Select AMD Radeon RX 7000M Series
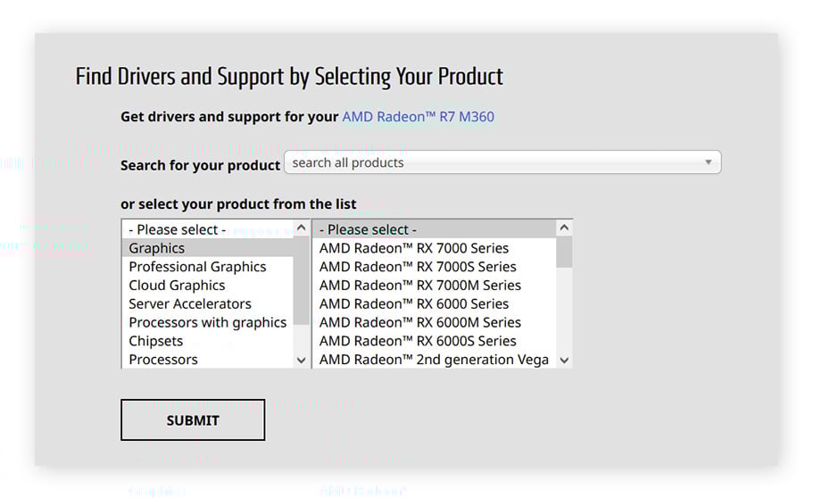This screenshot has width=813, height=498. coord(420,286)
